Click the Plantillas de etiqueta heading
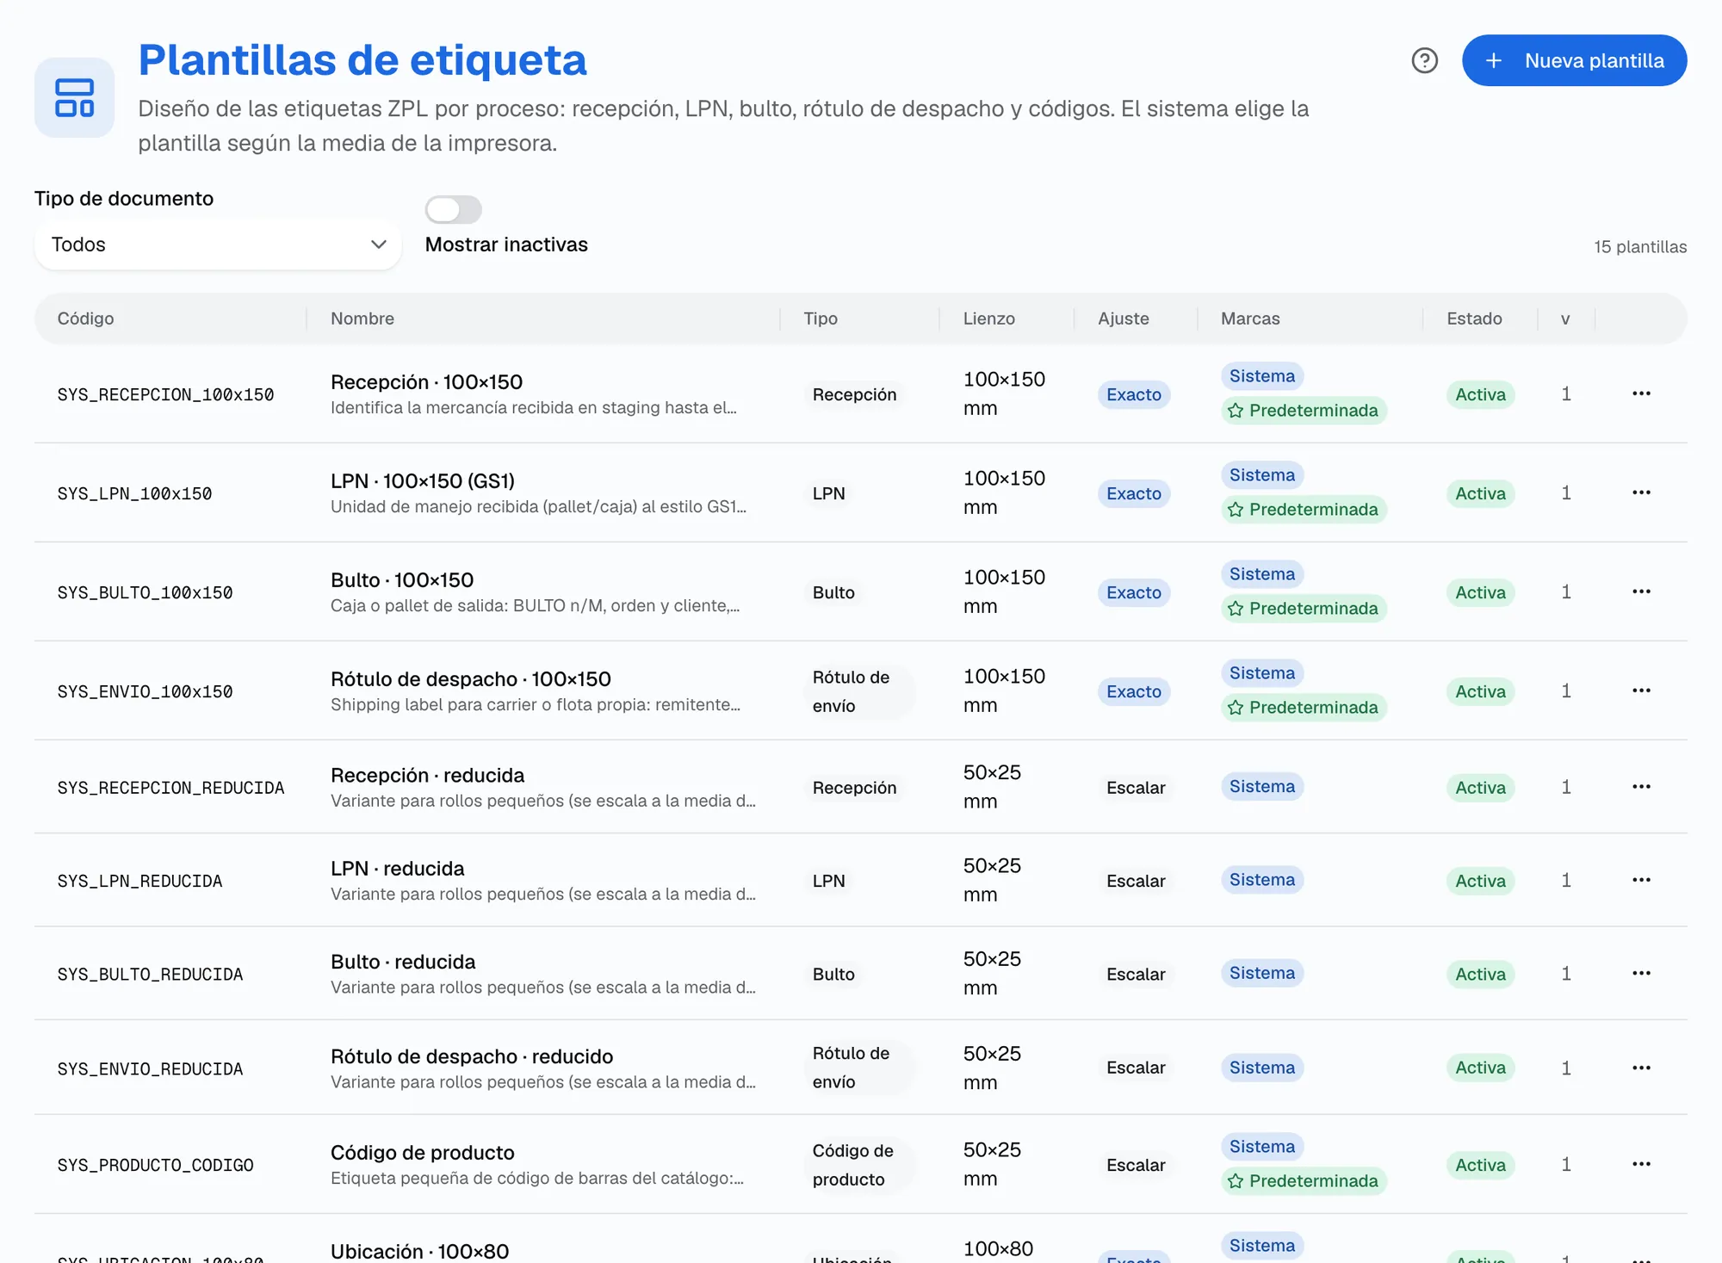Image resolution: width=1722 pixels, height=1263 pixels. tap(362, 60)
